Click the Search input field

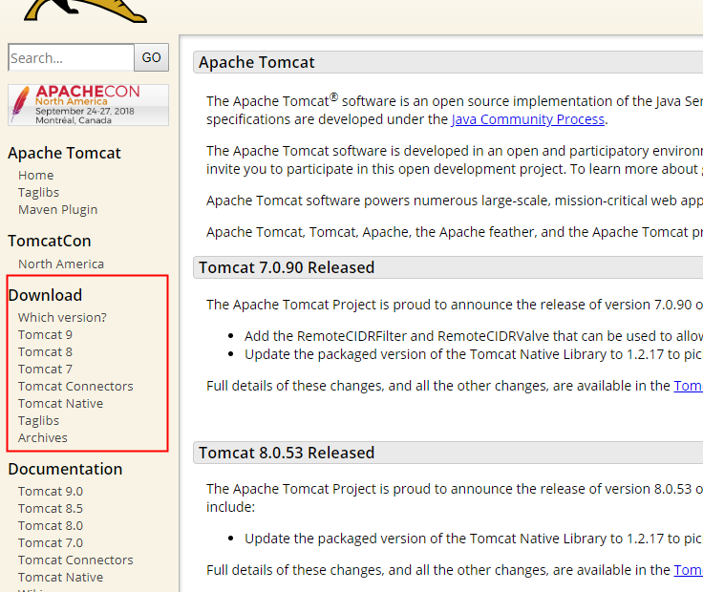tap(71, 57)
